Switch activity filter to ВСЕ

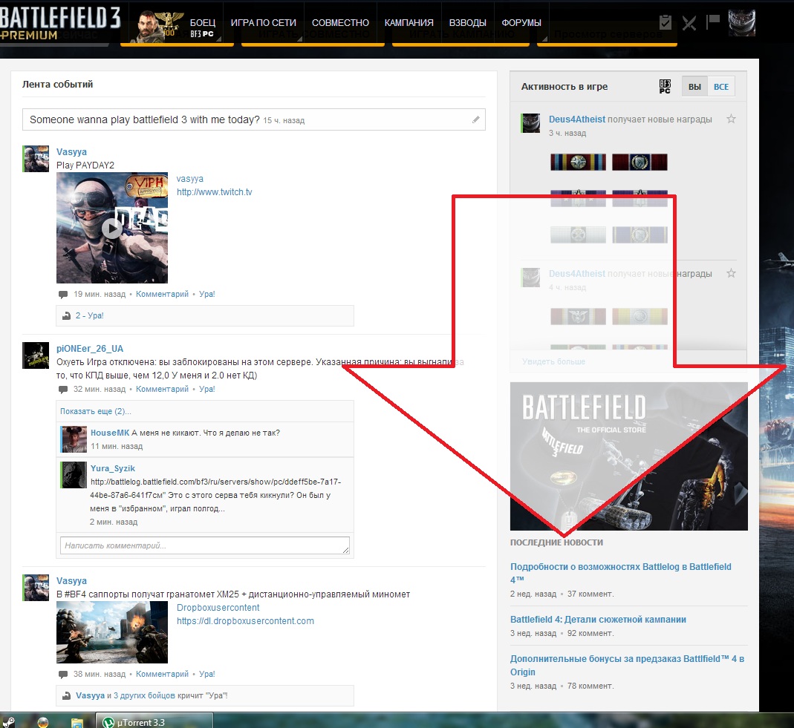pyautogui.click(x=721, y=87)
